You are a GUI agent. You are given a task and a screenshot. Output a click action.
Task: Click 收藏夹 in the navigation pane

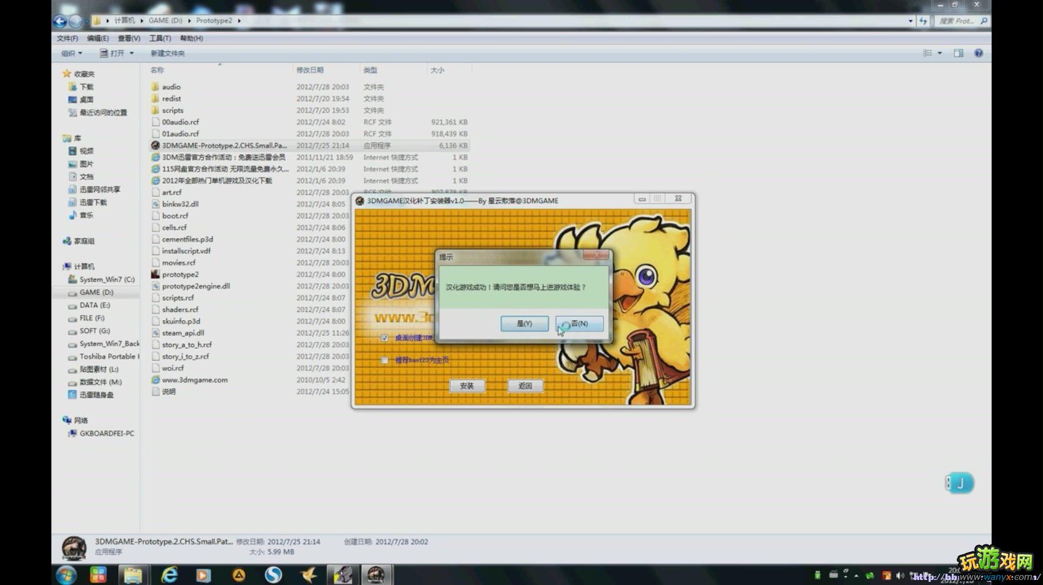pyautogui.click(x=84, y=74)
